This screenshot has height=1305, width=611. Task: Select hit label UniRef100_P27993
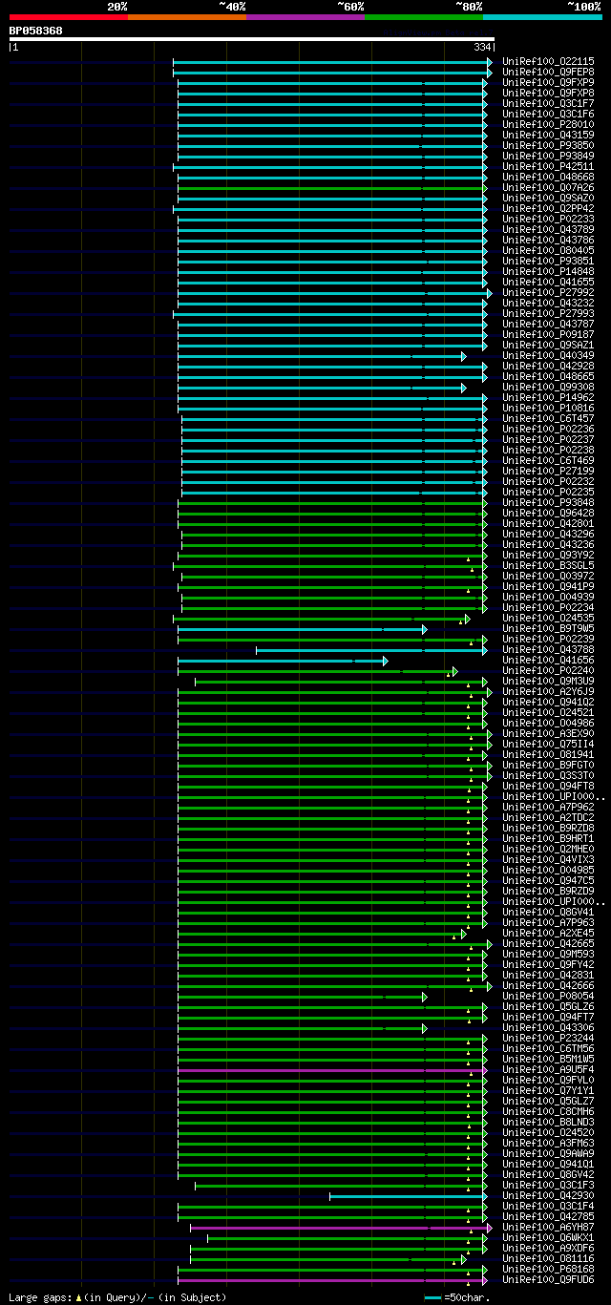click(x=548, y=313)
